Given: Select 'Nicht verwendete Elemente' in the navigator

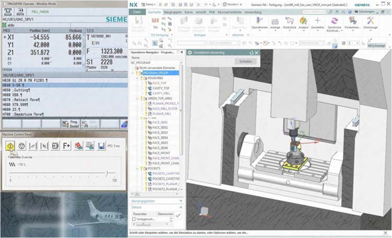Looking at the screenshot, I should tap(157, 68).
